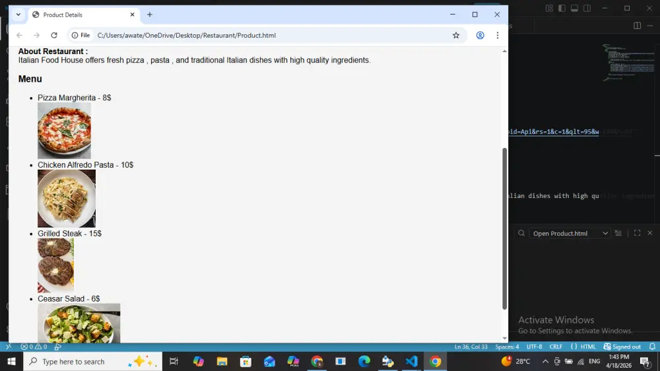Click the Grilled Steak image
Image resolution: width=660 pixels, height=371 pixels.
click(x=55, y=265)
